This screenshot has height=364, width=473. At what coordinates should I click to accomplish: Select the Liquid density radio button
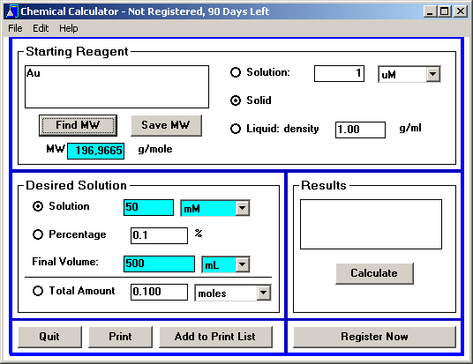(x=236, y=129)
